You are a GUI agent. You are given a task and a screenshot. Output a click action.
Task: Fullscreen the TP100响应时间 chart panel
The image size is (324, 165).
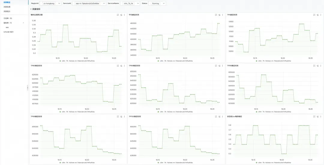coord(216,116)
